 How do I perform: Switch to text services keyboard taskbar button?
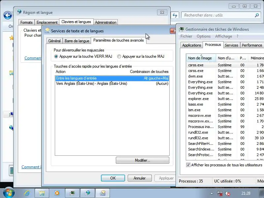coord(103,193)
